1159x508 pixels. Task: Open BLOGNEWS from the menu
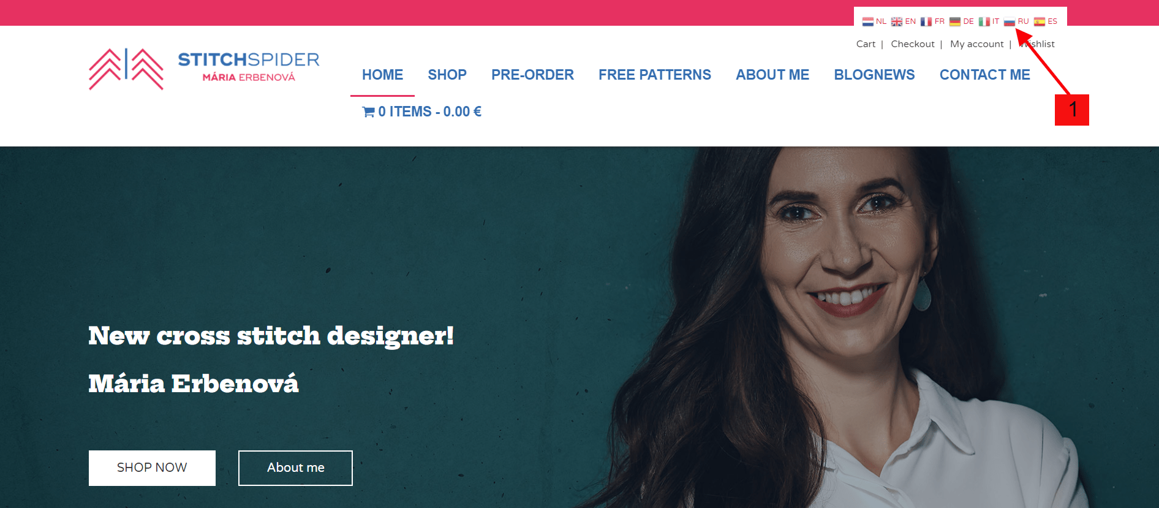point(874,75)
